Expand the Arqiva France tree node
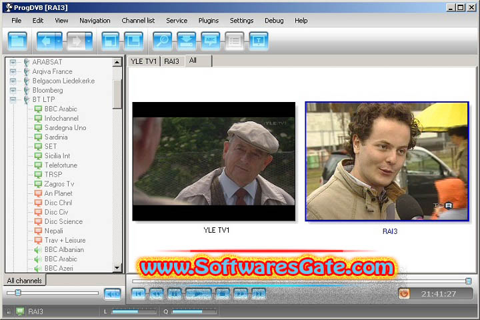This screenshot has width=480, height=320. [13, 71]
